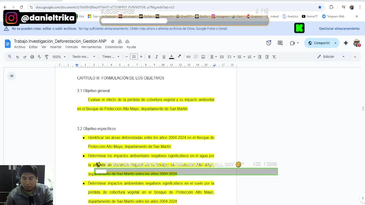Open the Gemini sparkle icon
This screenshot has width=365, height=205.
tap(346, 43)
